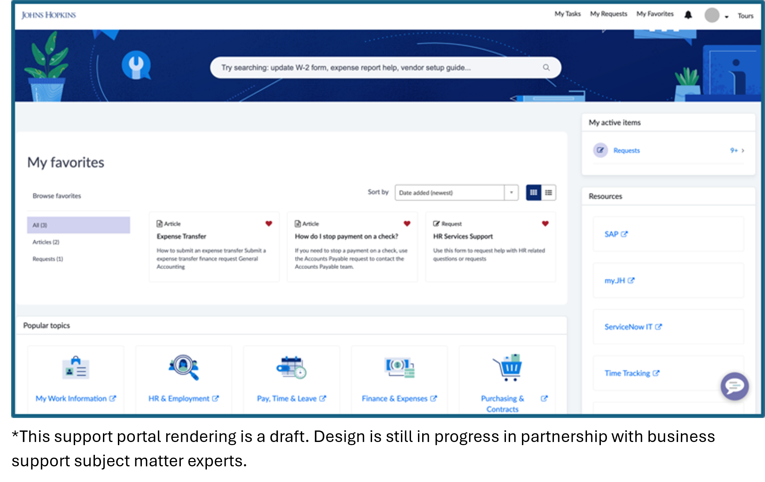This screenshot has height=482, width=765.
Task: Click the Article document icon on Expense Transfer
Action: (x=159, y=223)
